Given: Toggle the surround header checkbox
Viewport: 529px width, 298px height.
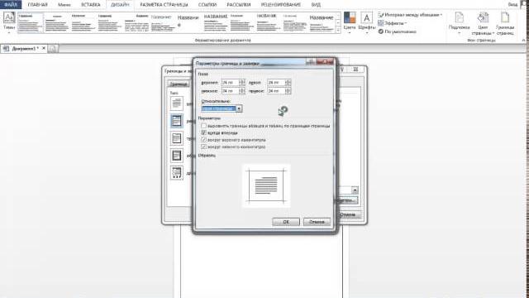Looking at the screenshot, I should (204, 140).
